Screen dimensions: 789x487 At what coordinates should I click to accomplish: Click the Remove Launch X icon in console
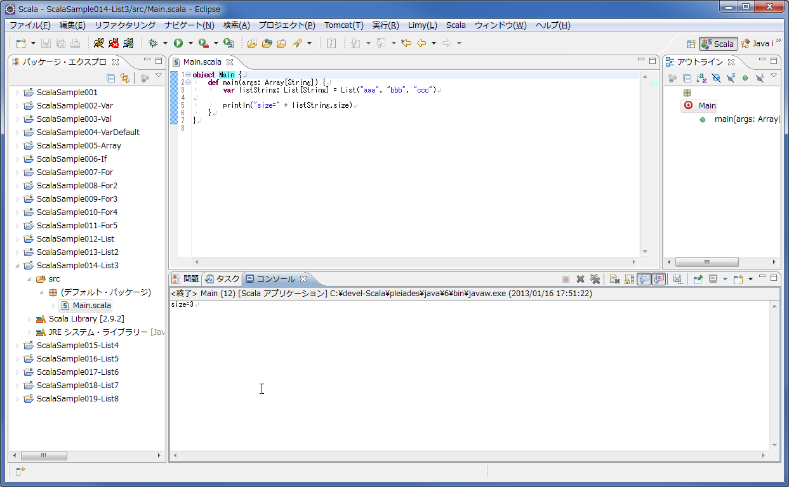click(x=580, y=279)
